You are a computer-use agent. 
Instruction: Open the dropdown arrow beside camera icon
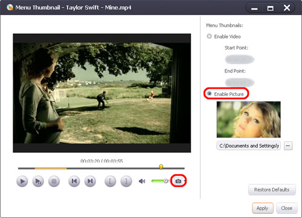pyautogui.click(x=184, y=181)
